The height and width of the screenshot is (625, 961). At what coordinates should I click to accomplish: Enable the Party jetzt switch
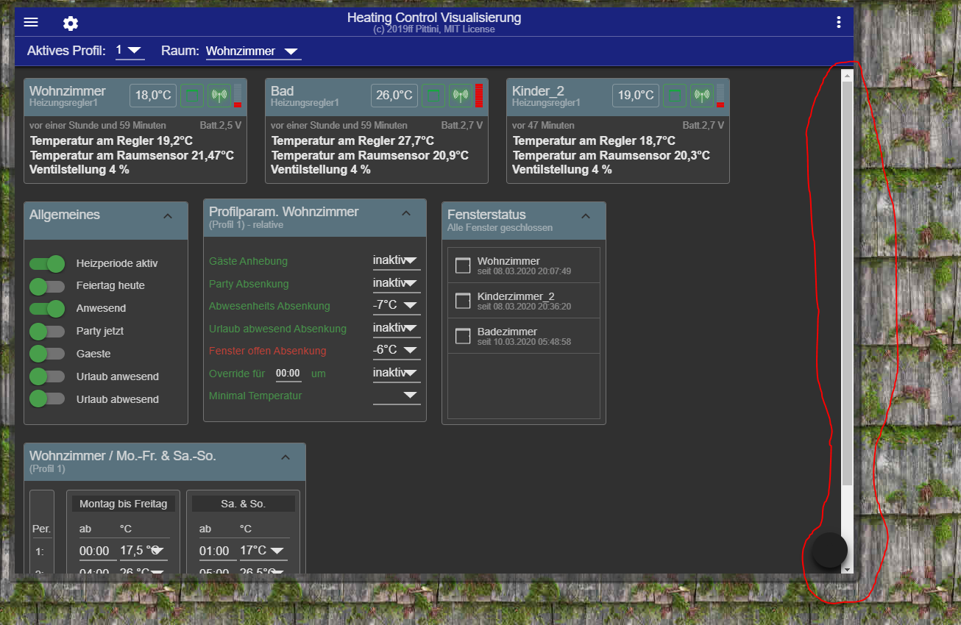(x=48, y=331)
